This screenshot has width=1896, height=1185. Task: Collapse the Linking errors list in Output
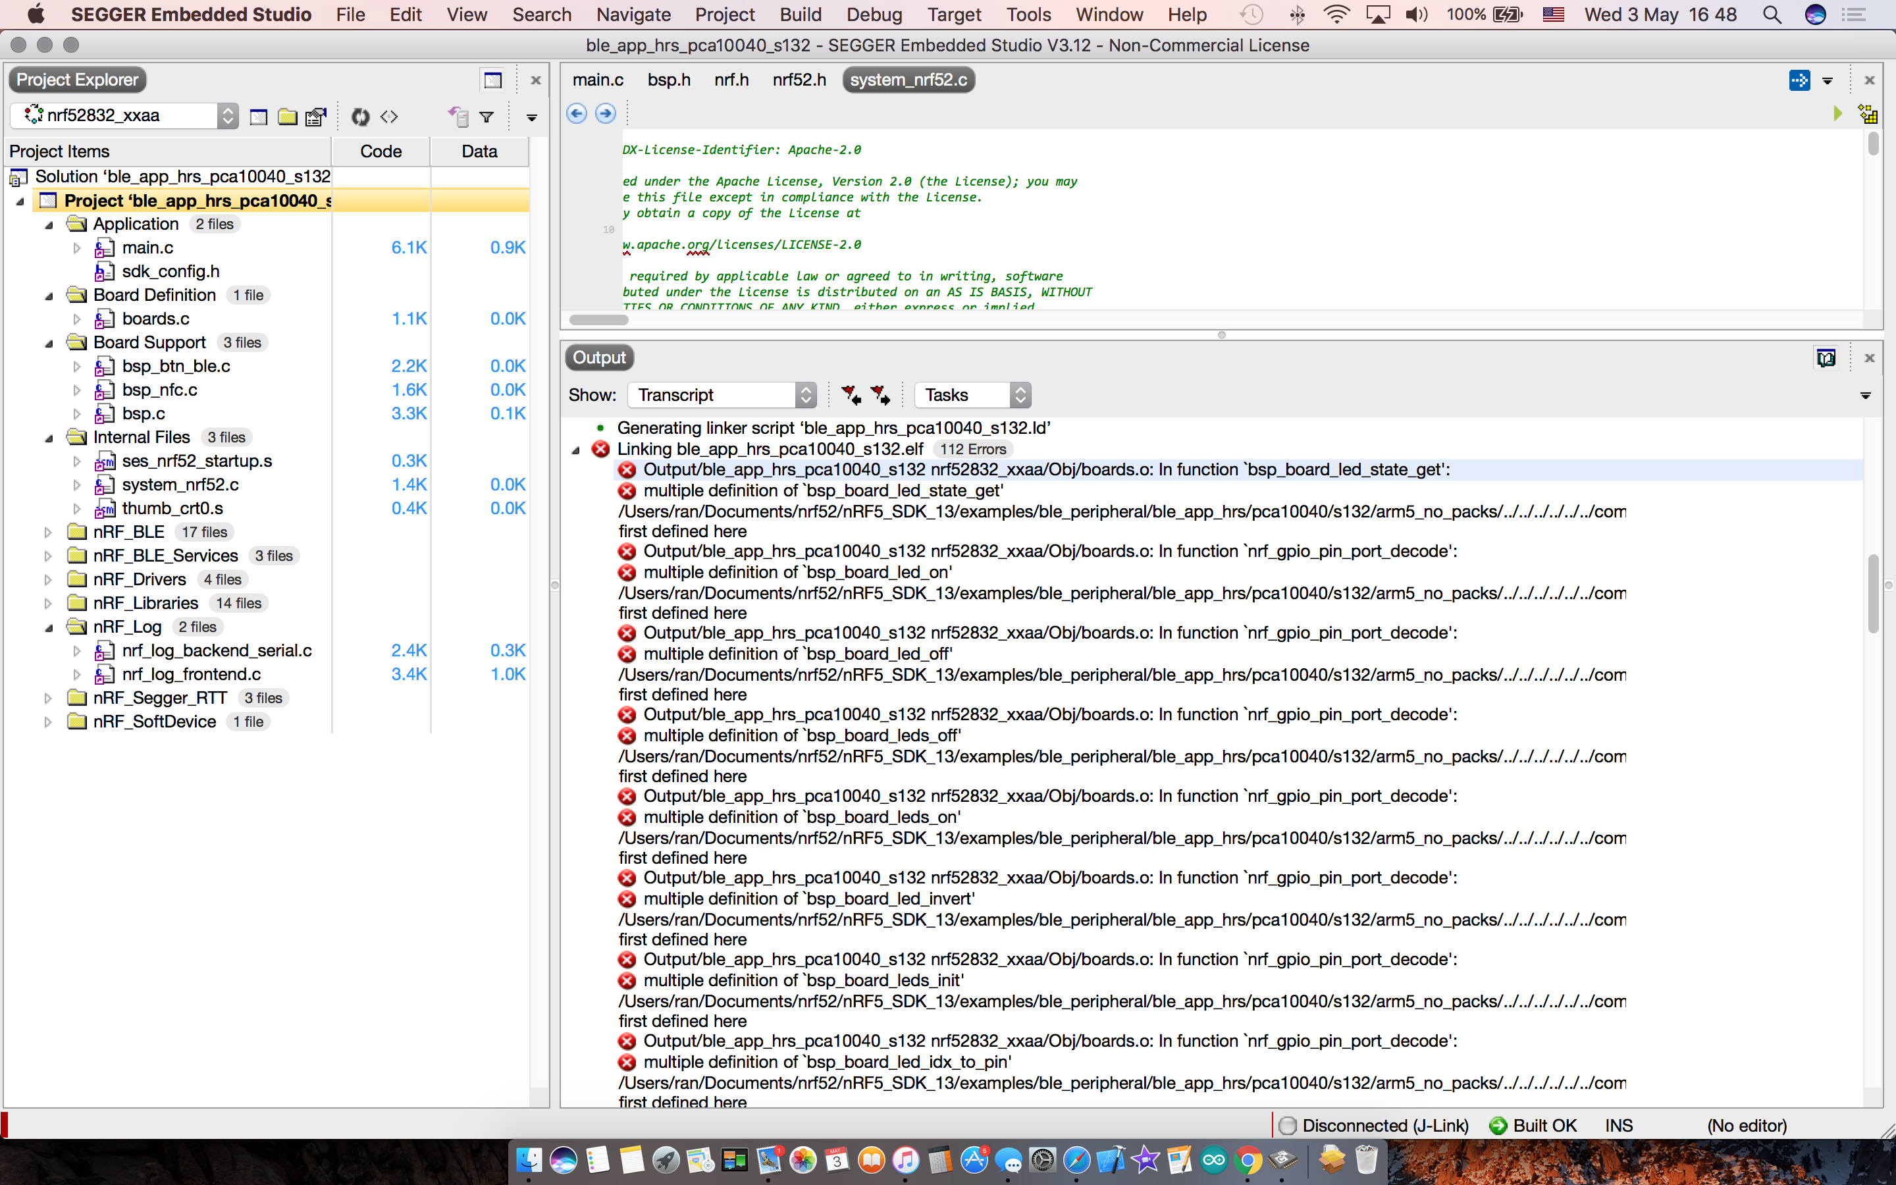click(576, 450)
